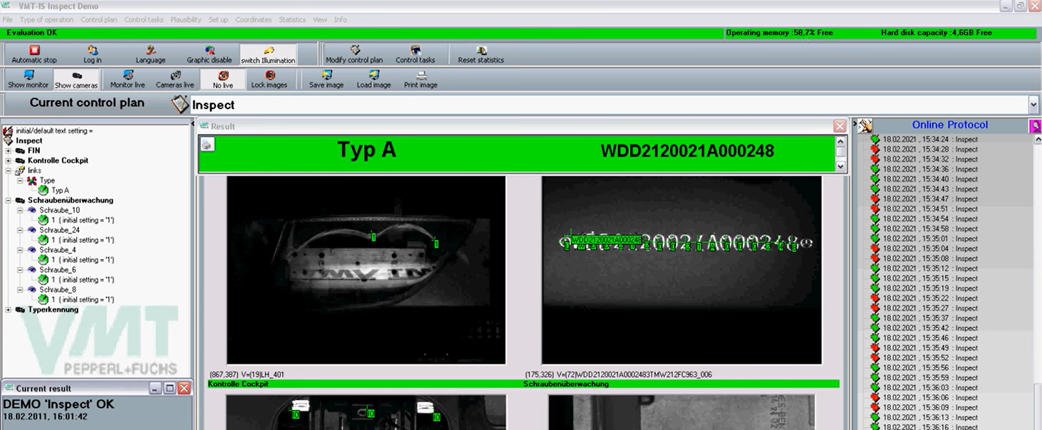
Task: Collapse the left panel splitter arrow
Action: click(x=193, y=124)
